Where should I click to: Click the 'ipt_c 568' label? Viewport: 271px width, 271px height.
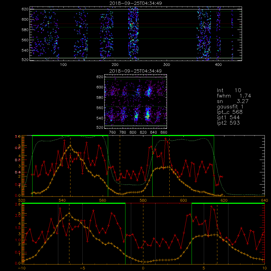[230, 112]
